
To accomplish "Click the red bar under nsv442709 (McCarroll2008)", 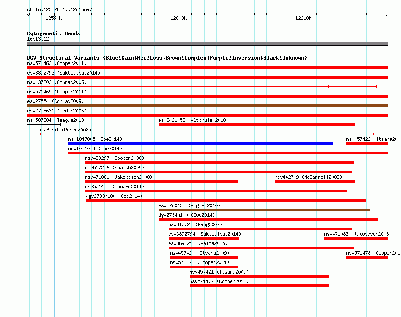I will point(314,182).
